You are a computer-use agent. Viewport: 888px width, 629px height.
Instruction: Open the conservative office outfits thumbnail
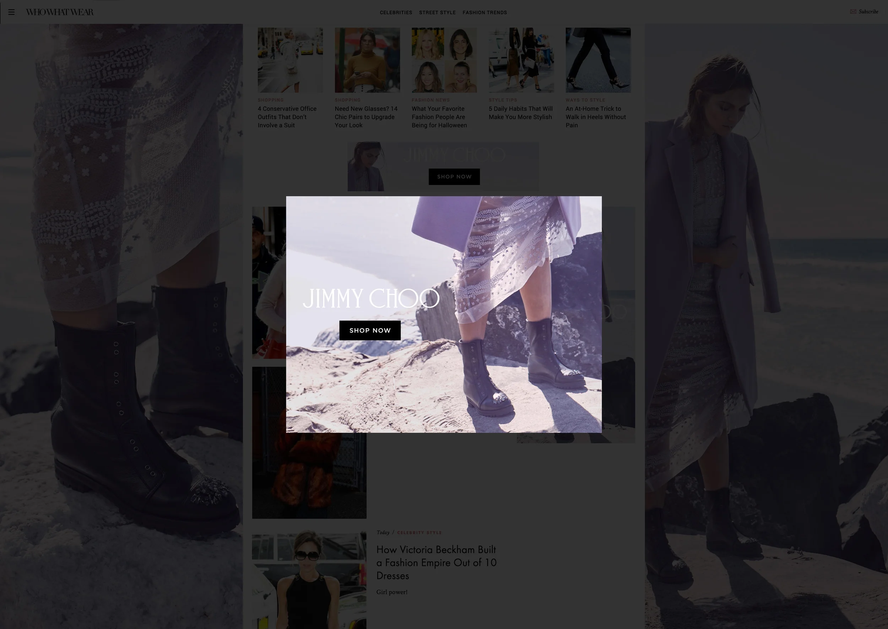290,60
